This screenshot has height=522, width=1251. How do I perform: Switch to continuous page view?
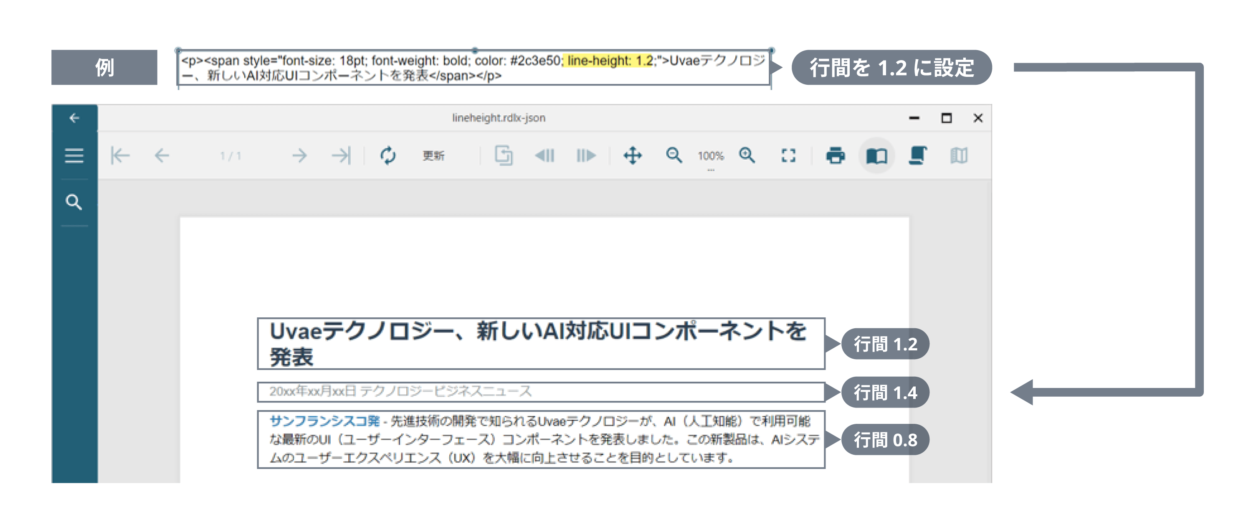pos(917,156)
